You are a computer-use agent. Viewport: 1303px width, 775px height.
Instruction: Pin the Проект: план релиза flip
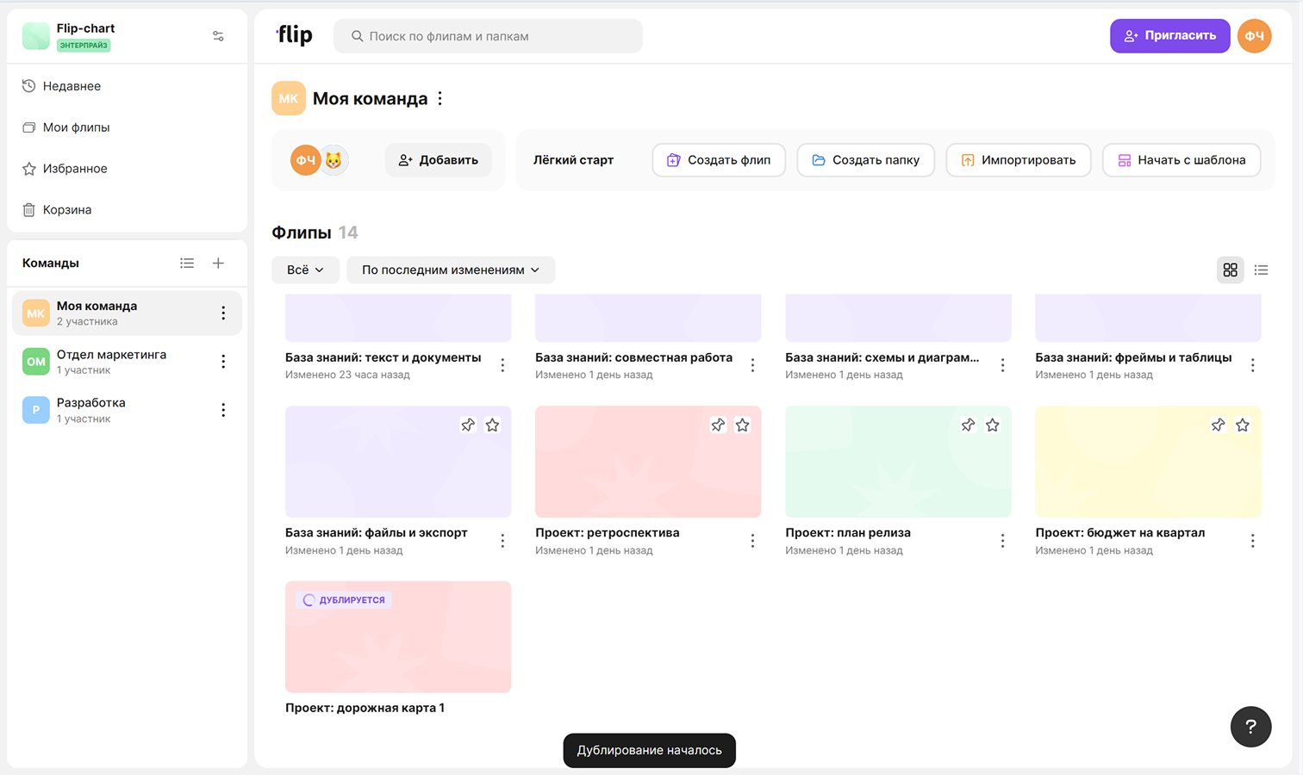point(968,425)
